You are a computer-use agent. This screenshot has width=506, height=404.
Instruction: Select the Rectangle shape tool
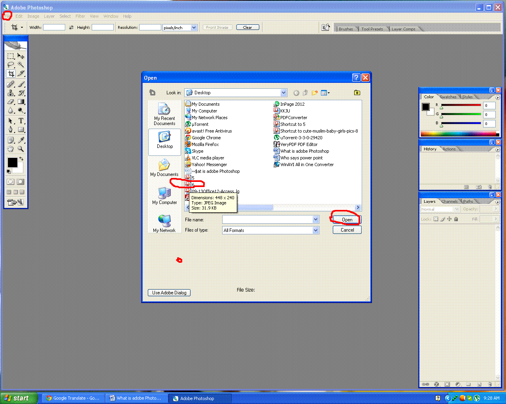pos(21,129)
